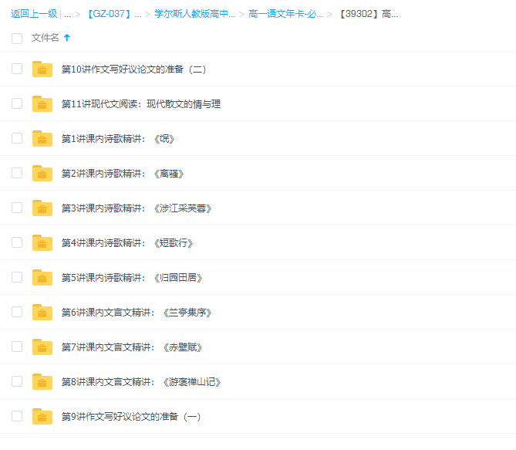Click folder icon for 第10讲作文写好议论文的准备（二）
Image resolution: width=516 pixels, height=450 pixels.
tap(42, 69)
